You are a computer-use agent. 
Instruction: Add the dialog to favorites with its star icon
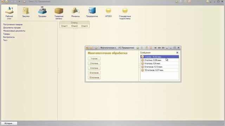[x=137, y=48]
